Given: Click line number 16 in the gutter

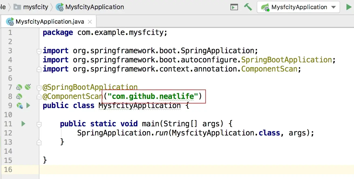Looking at the screenshot, I should click(8, 170).
